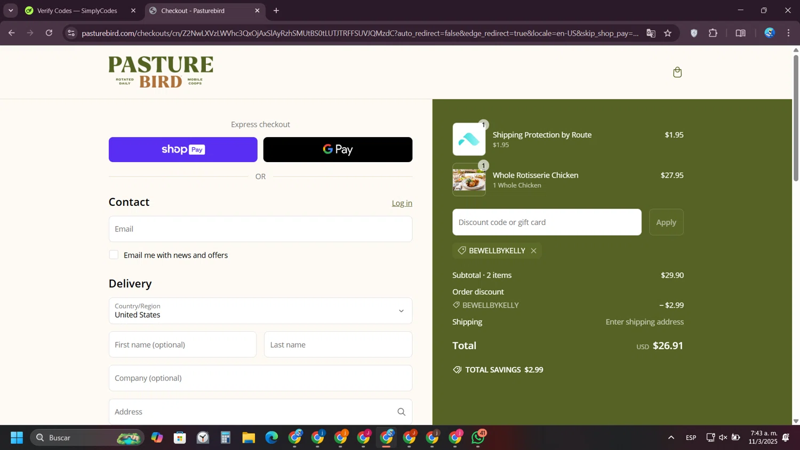This screenshot has height=450, width=800.
Task: Go back to the previous page
Action: (11, 33)
